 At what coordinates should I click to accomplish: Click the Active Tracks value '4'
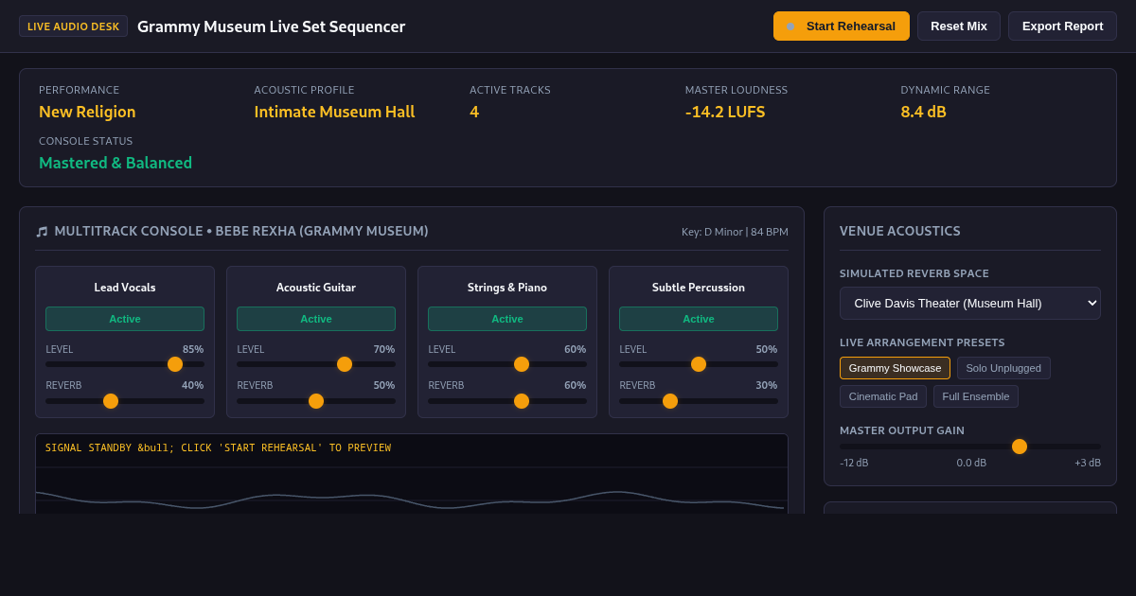[x=474, y=112]
